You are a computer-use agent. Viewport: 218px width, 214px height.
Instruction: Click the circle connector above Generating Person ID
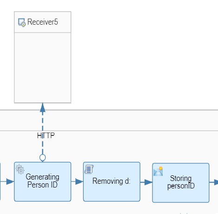click(x=43, y=158)
